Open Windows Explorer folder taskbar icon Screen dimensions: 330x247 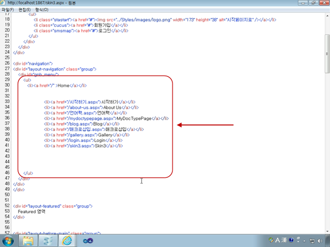click(28, 241)
